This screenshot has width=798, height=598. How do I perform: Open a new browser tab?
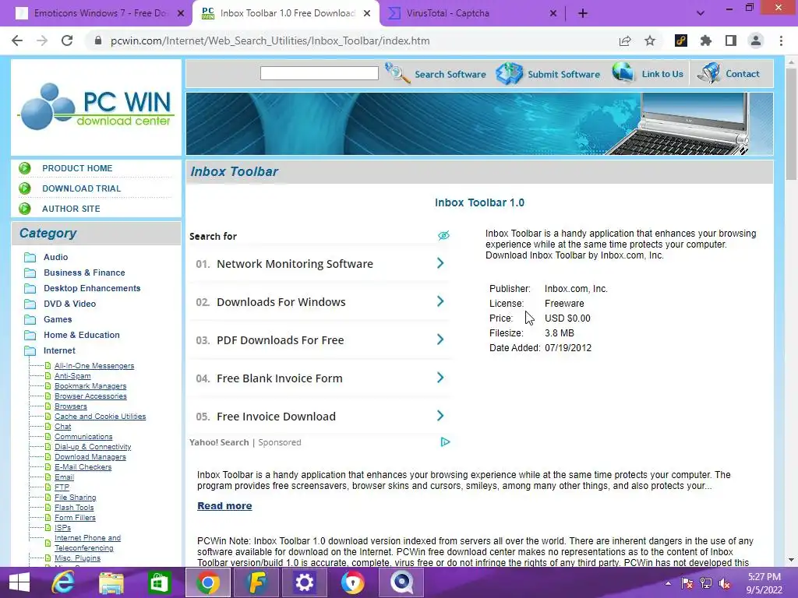coord(583,13)
